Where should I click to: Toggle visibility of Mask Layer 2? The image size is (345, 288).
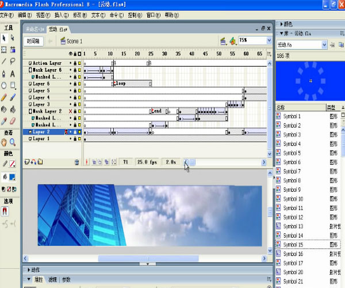71,111
